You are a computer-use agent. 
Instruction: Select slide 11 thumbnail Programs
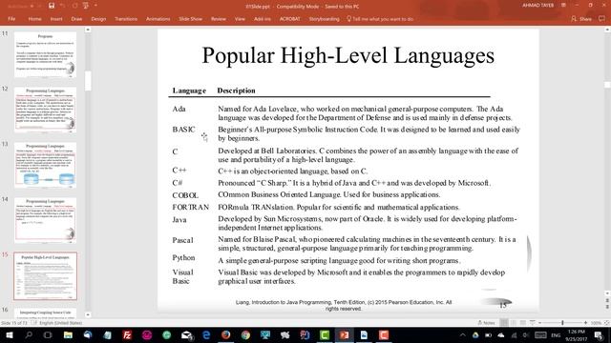tap(45, 54)
